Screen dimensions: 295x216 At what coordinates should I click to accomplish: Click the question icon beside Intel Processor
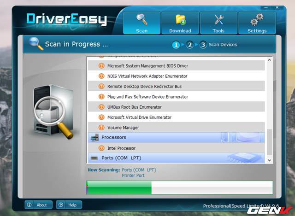pos(101,148)
